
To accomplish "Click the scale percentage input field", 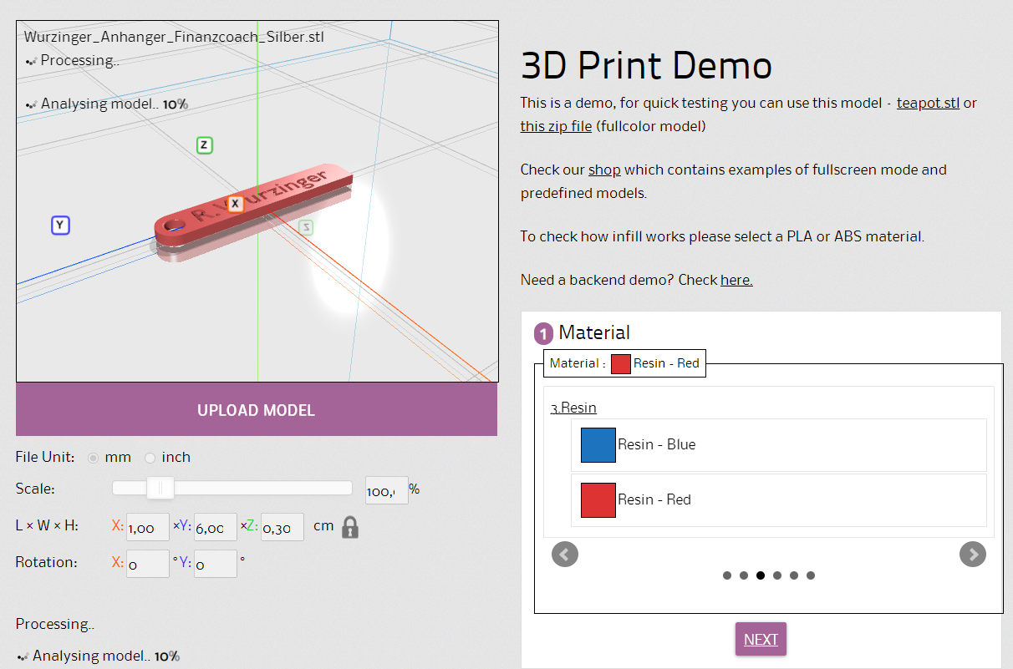I will tap(386, 490).
